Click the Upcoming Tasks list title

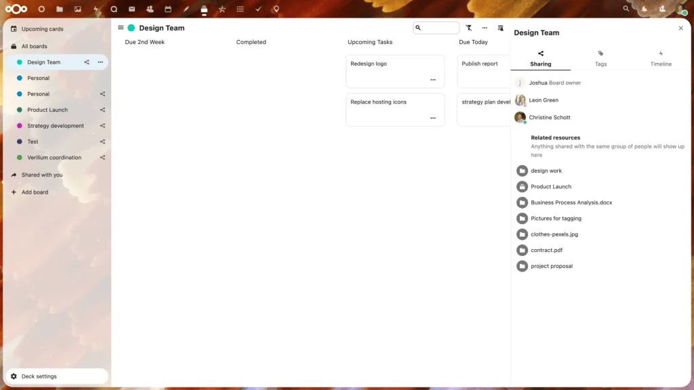pos(370,42)
